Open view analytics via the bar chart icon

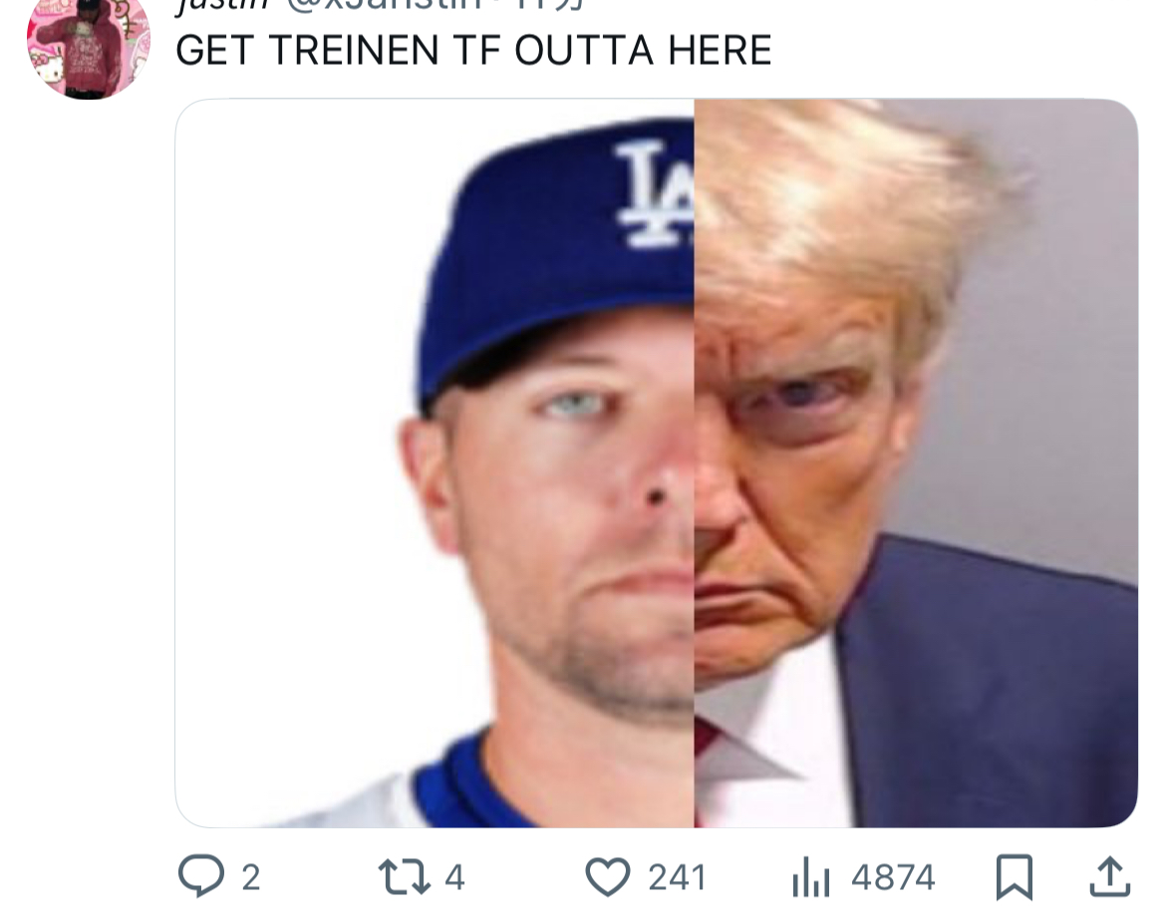click(x=810, y=877)
